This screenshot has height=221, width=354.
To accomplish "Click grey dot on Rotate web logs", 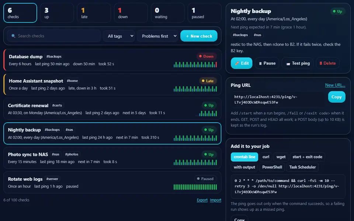I will [x=198, y=179].
